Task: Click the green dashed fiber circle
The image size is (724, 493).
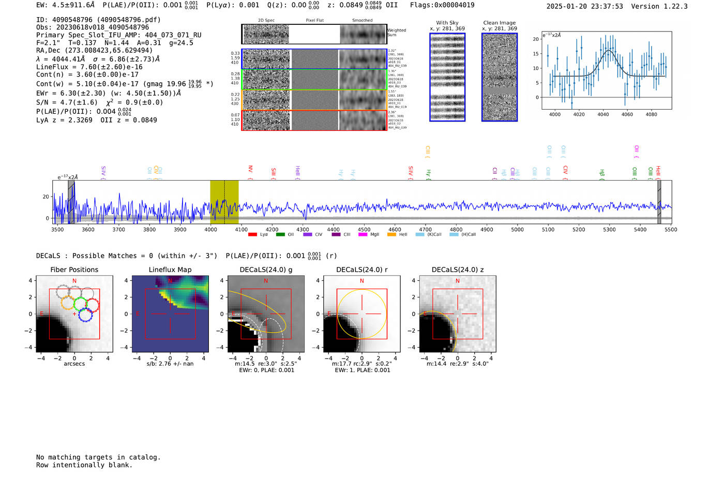Action: tap(80, 304)
